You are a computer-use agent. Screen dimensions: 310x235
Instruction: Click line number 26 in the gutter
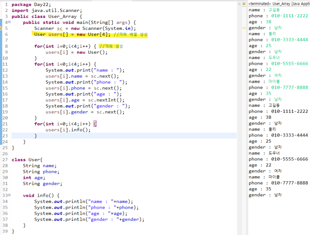5,154
